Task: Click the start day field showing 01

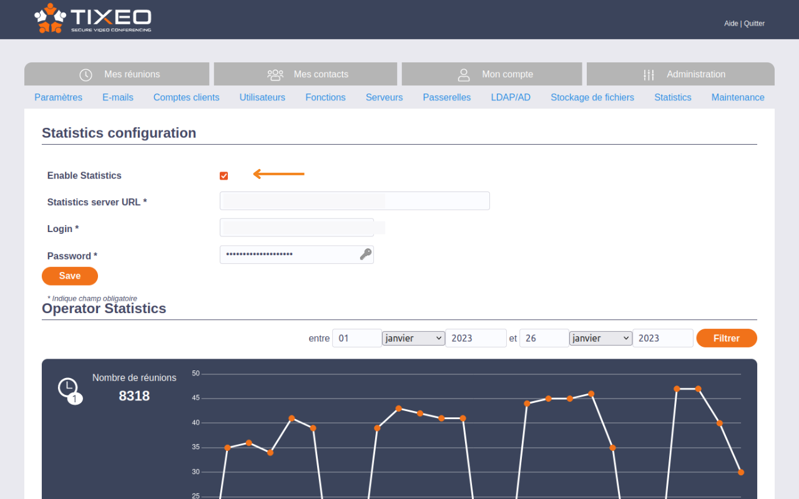Action: click(x=356, y=338)
